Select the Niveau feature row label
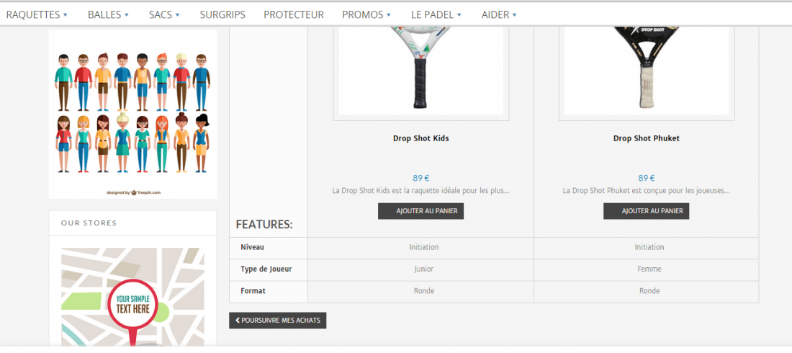This screenshot has width=792, height=353. 253,247
